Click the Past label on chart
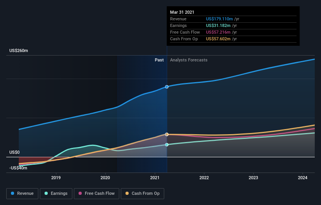Image resolution: width=321 pixels, height=205 pixels. [159, 60]
